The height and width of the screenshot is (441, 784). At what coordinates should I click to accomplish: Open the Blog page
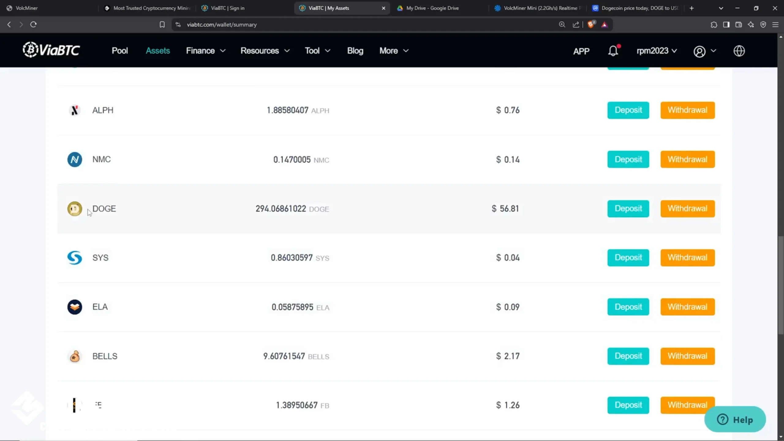click(355, 51)
